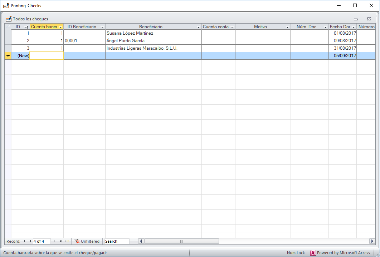Minimize the Todos los cheques subwindow

click(x=356, y=19)
